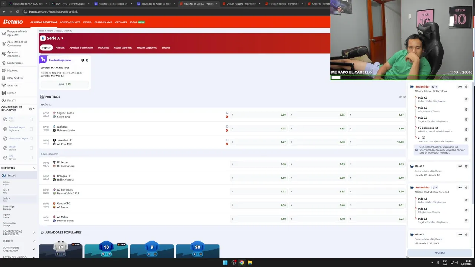This screenshot has width=475, height=267.
Task: Open Bundesliga in the Fútbol list
Action: coord(9,208)
